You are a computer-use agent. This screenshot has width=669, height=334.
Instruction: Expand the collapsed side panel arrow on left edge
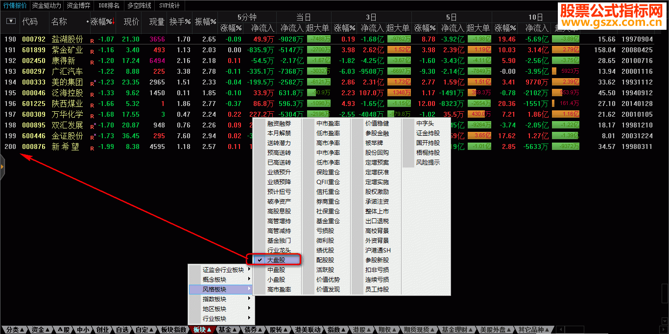[x=2, y=167]
